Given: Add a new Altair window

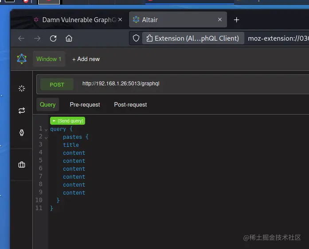Looking at the screenshot, I should click(86, 59).
